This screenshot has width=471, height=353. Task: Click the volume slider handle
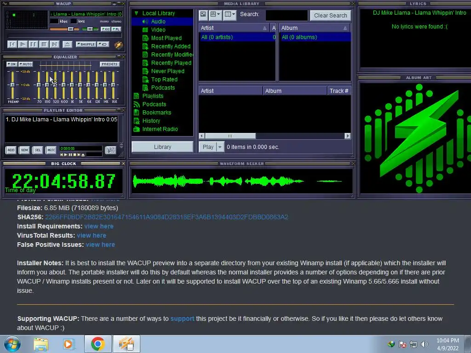[x=70, y=29]
